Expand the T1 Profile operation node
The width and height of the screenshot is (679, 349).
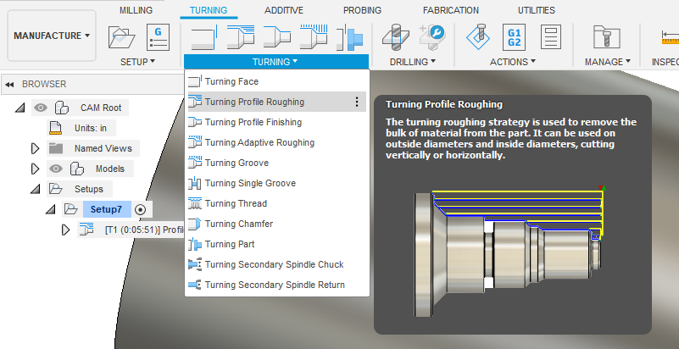[x=66, y=230]
